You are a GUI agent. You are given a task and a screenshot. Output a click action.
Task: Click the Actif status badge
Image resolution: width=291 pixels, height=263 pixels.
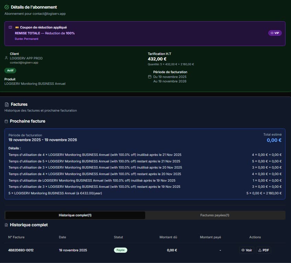pos(10,70)
